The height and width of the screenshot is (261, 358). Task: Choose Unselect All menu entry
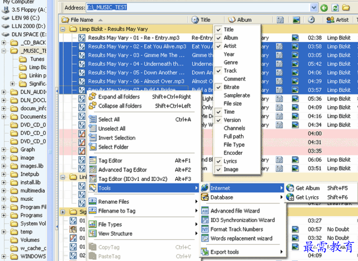143,129
